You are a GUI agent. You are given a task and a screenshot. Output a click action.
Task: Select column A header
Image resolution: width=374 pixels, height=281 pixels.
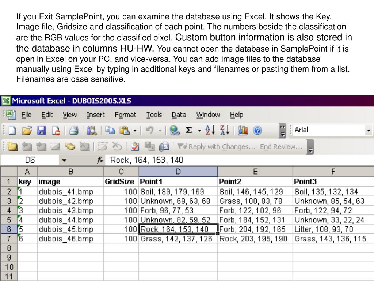27,172
